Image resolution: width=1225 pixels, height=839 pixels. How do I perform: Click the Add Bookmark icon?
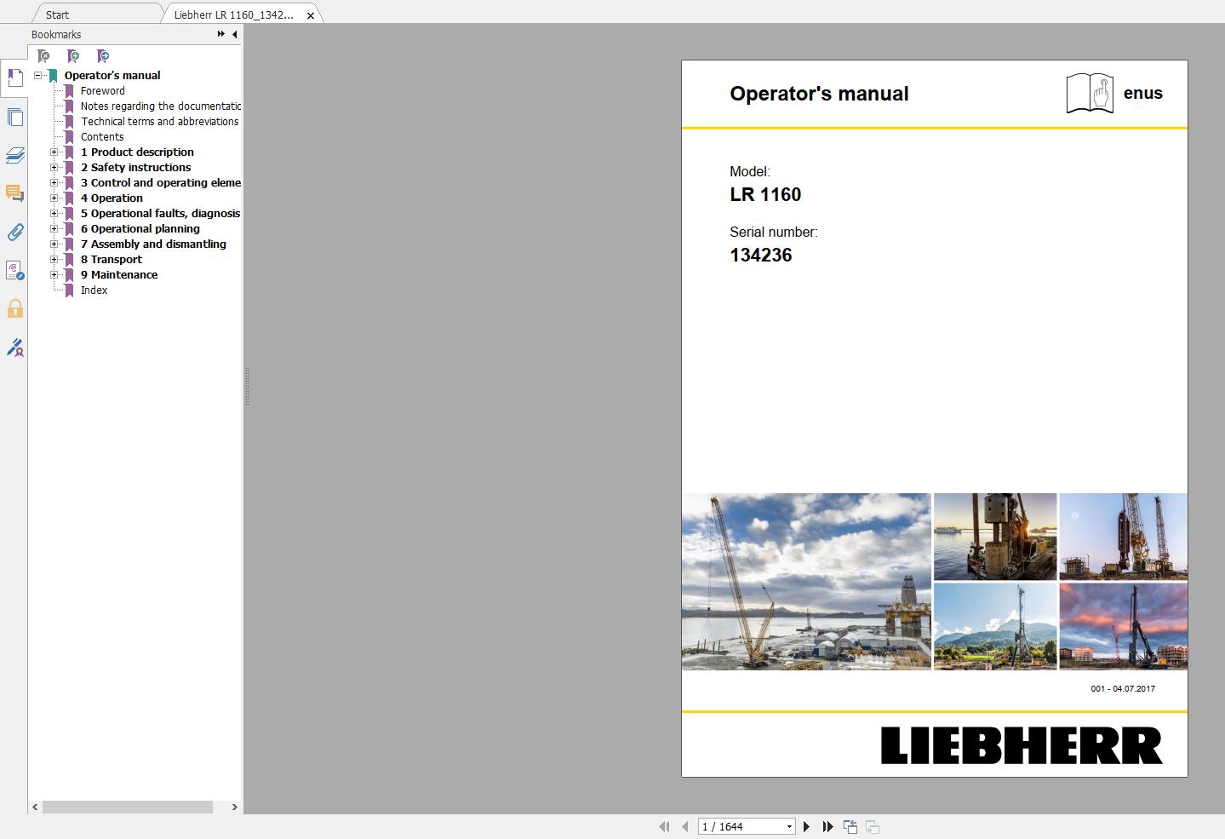[x=73, y=56]
